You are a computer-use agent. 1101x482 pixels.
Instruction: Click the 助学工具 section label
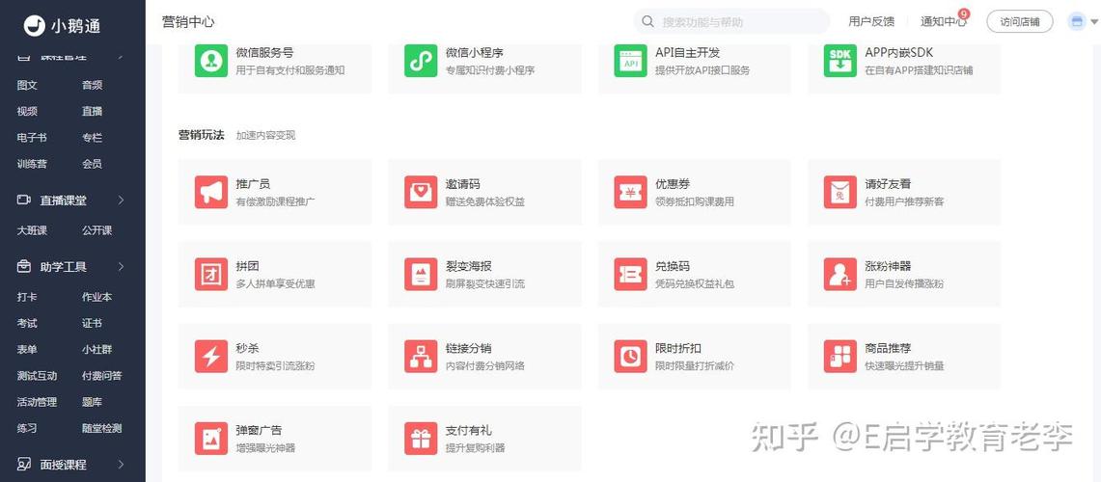(63, 267)
